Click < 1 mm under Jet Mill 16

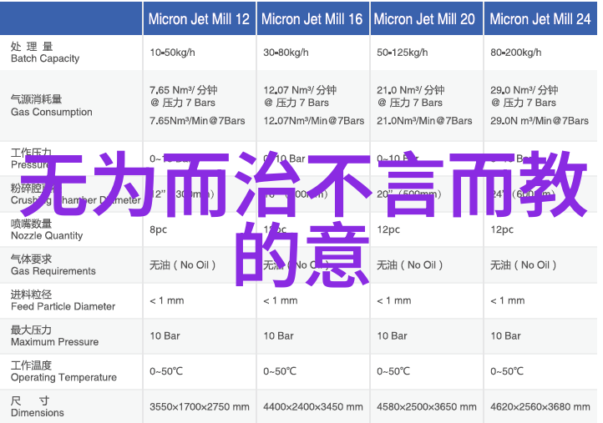(281, 300)
